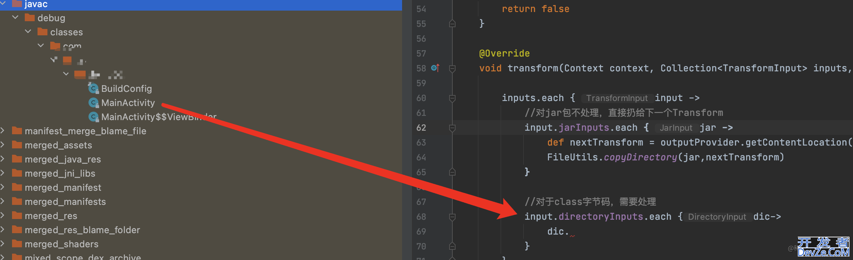Select MainActivity in the project tree
Screen dimensions: 853x260
pyautogui.click(x=128, y=102)
